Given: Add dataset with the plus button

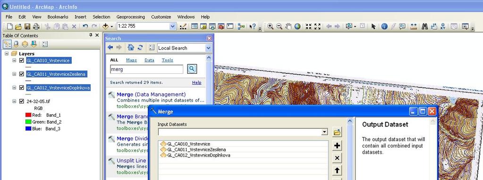Looking at the screenshot, I should [x=337, y=145].
